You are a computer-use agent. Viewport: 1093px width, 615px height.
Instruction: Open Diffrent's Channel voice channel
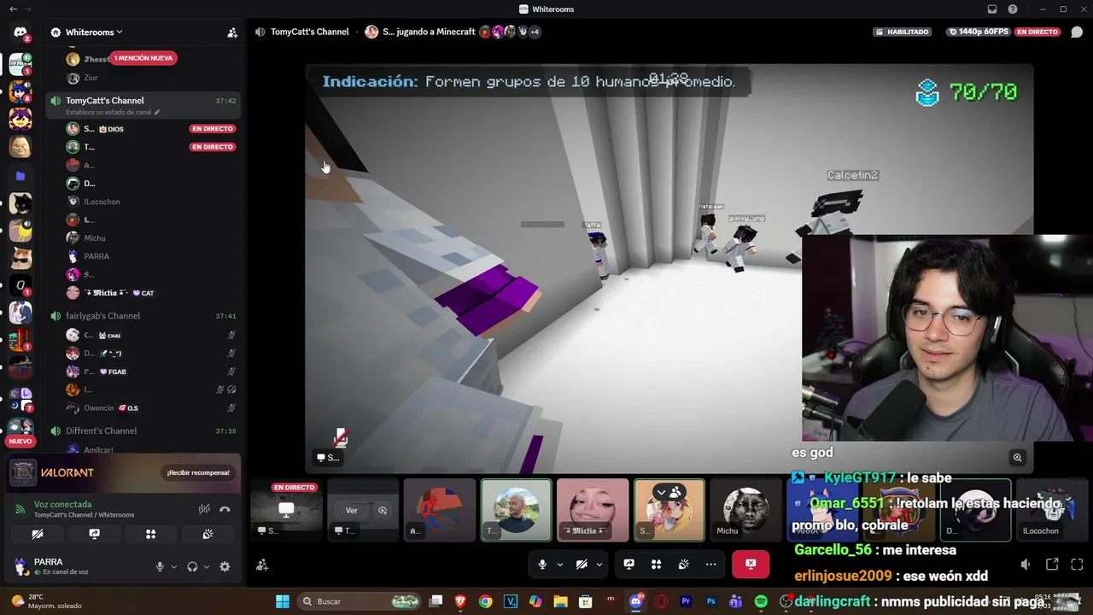coord(101,431)
